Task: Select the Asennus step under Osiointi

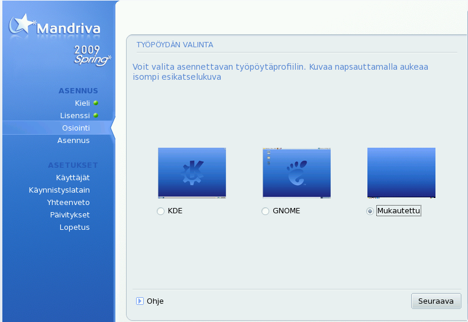Action: click(x=73, y=141)
